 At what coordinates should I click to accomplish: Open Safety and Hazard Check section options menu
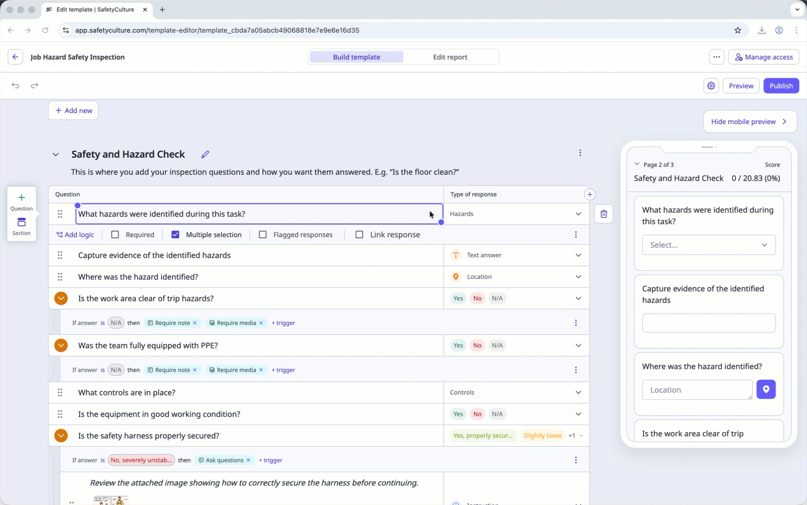point(580,153)
